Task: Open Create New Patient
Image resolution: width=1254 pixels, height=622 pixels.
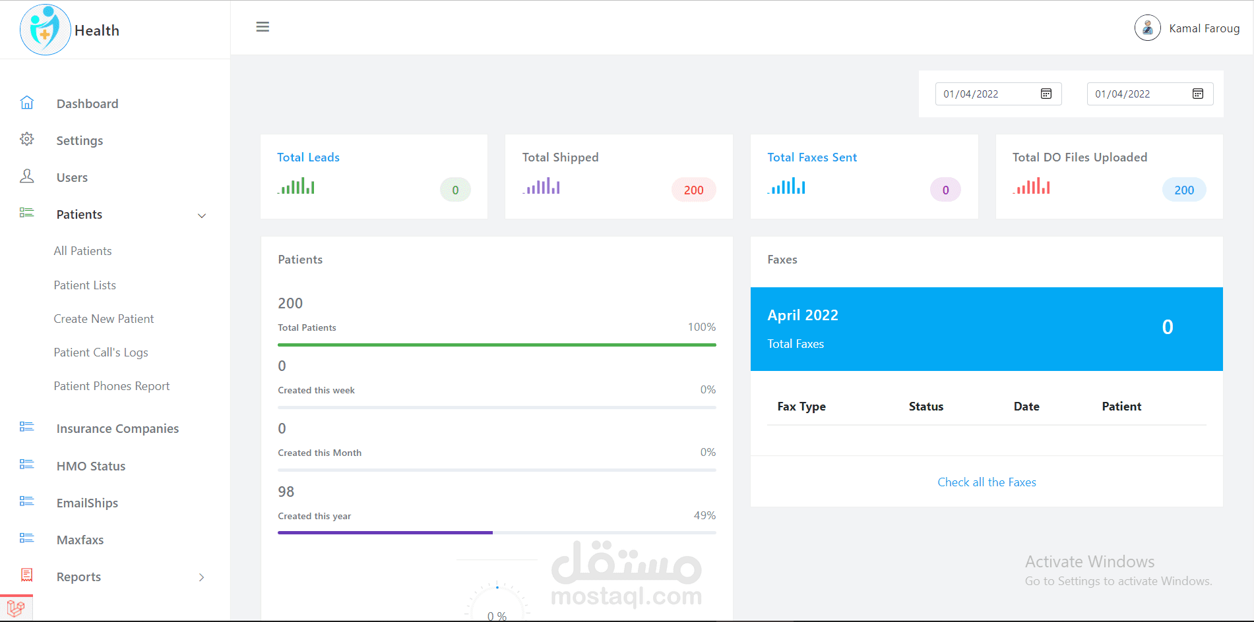Action: (104, 319)
